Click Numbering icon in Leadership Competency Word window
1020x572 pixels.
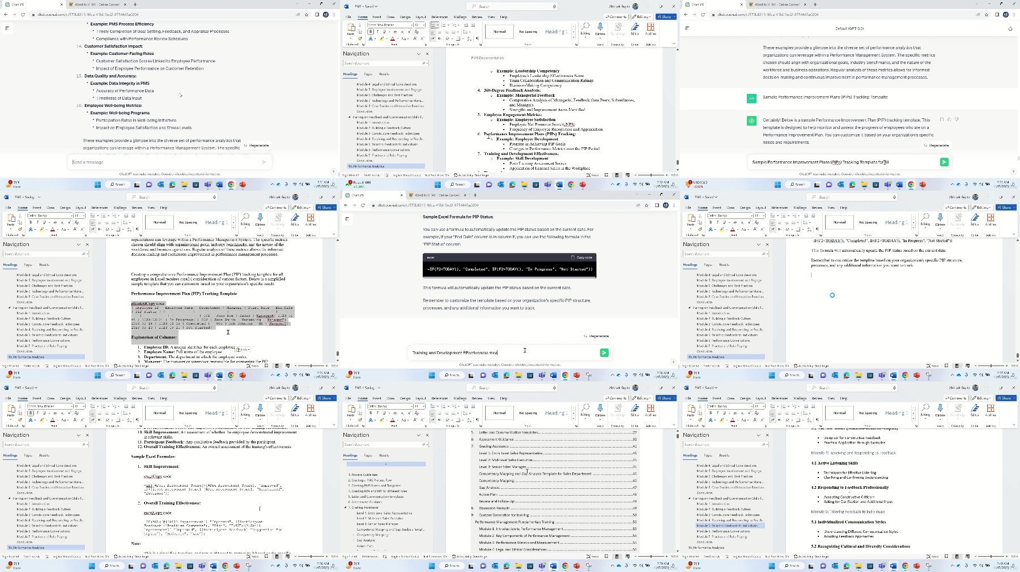pyautogui.click(x=443, y=25)
